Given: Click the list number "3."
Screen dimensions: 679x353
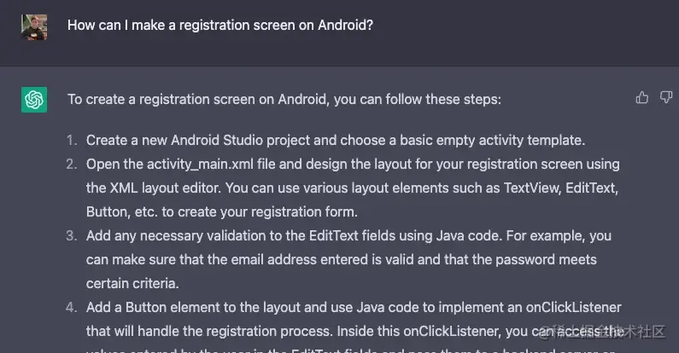Looking at the screenshot, I should [72, 236].
